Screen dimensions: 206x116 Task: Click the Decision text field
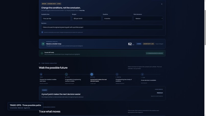click(x=102, y=27)
